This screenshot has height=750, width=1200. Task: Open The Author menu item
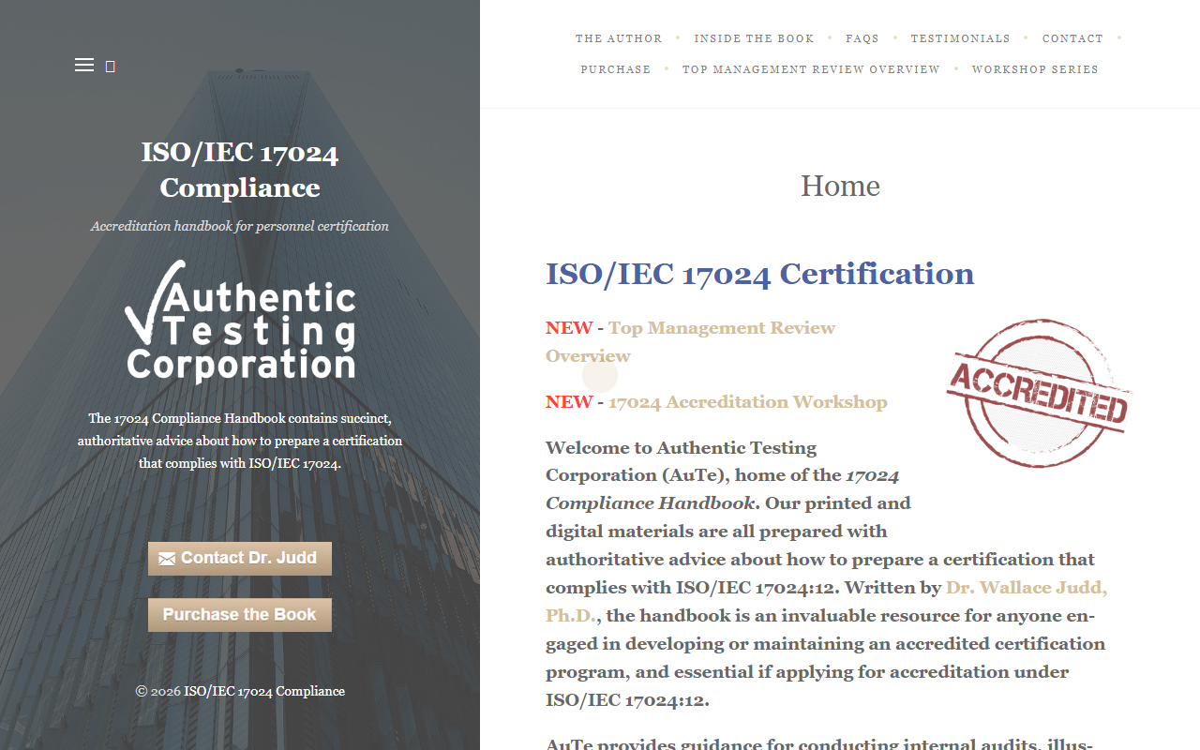[x=619, y=38]
